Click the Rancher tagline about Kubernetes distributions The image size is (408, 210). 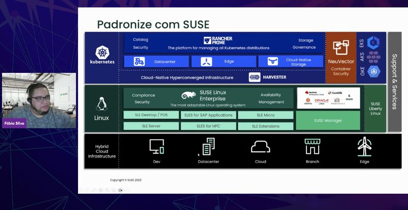[219, 48]
